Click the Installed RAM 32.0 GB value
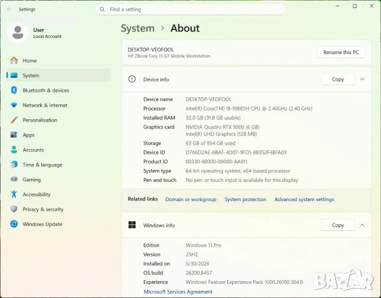Image resolution: width=381 pixels, height=298 pixels. pos(213,117)
